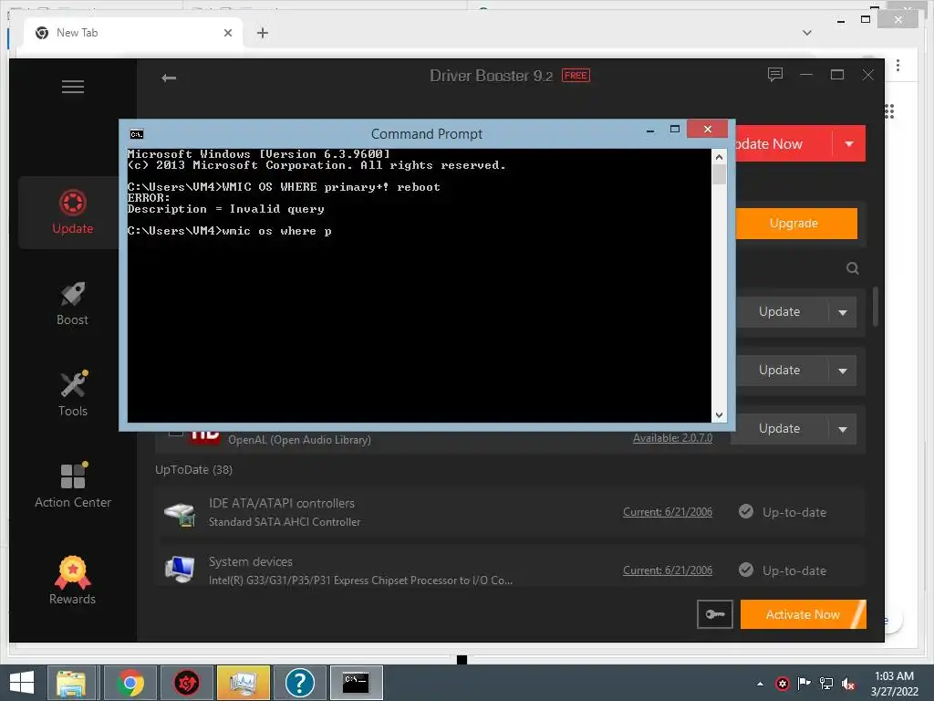Click the IDE ATA/ATAPI controllers device icon
934x701 pixels.
click(x=180, y=514)
